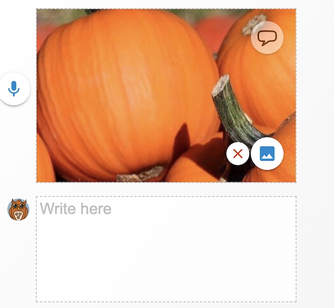The height and width of the screenshot is (308, 334).
Task: Remove the pumpkin photo with red X
Action: [x=238, y=153]
